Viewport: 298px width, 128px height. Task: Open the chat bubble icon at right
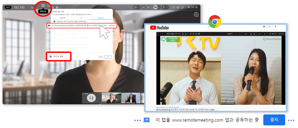pos(196,15)
